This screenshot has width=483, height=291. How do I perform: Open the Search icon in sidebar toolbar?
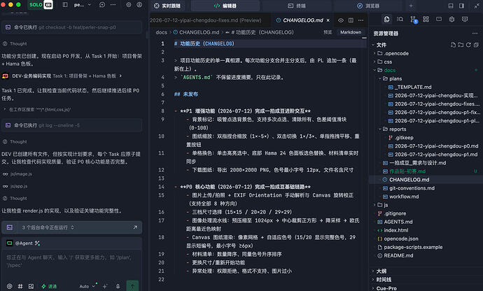pos(400,19)
